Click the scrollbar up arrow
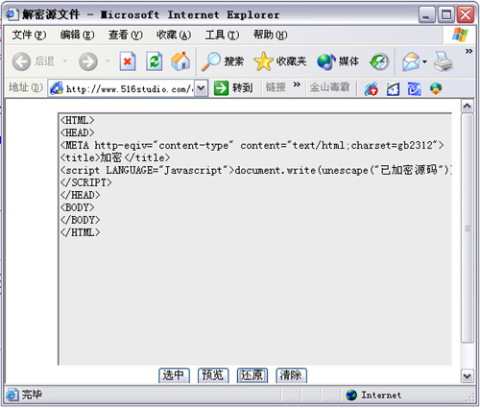 (x=468, y=106)
